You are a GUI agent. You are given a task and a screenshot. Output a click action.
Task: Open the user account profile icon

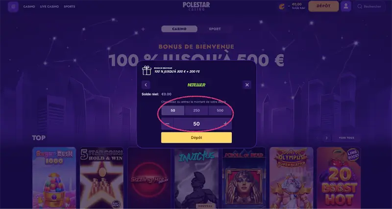(346, 6)
